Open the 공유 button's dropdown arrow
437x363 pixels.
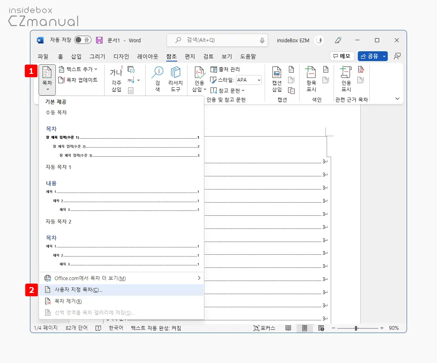pyautogui.click(x=384, y=56)
